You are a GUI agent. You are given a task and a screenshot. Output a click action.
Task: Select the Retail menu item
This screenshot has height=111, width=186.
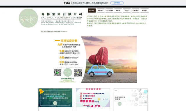click(118, 10)
